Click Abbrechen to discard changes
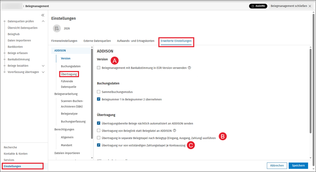Viewport: 316px width, 172px height. pyautogui.click(x=277, y=166)
